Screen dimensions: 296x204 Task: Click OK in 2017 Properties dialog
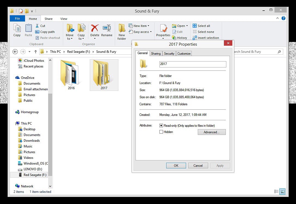pos(176,165)
